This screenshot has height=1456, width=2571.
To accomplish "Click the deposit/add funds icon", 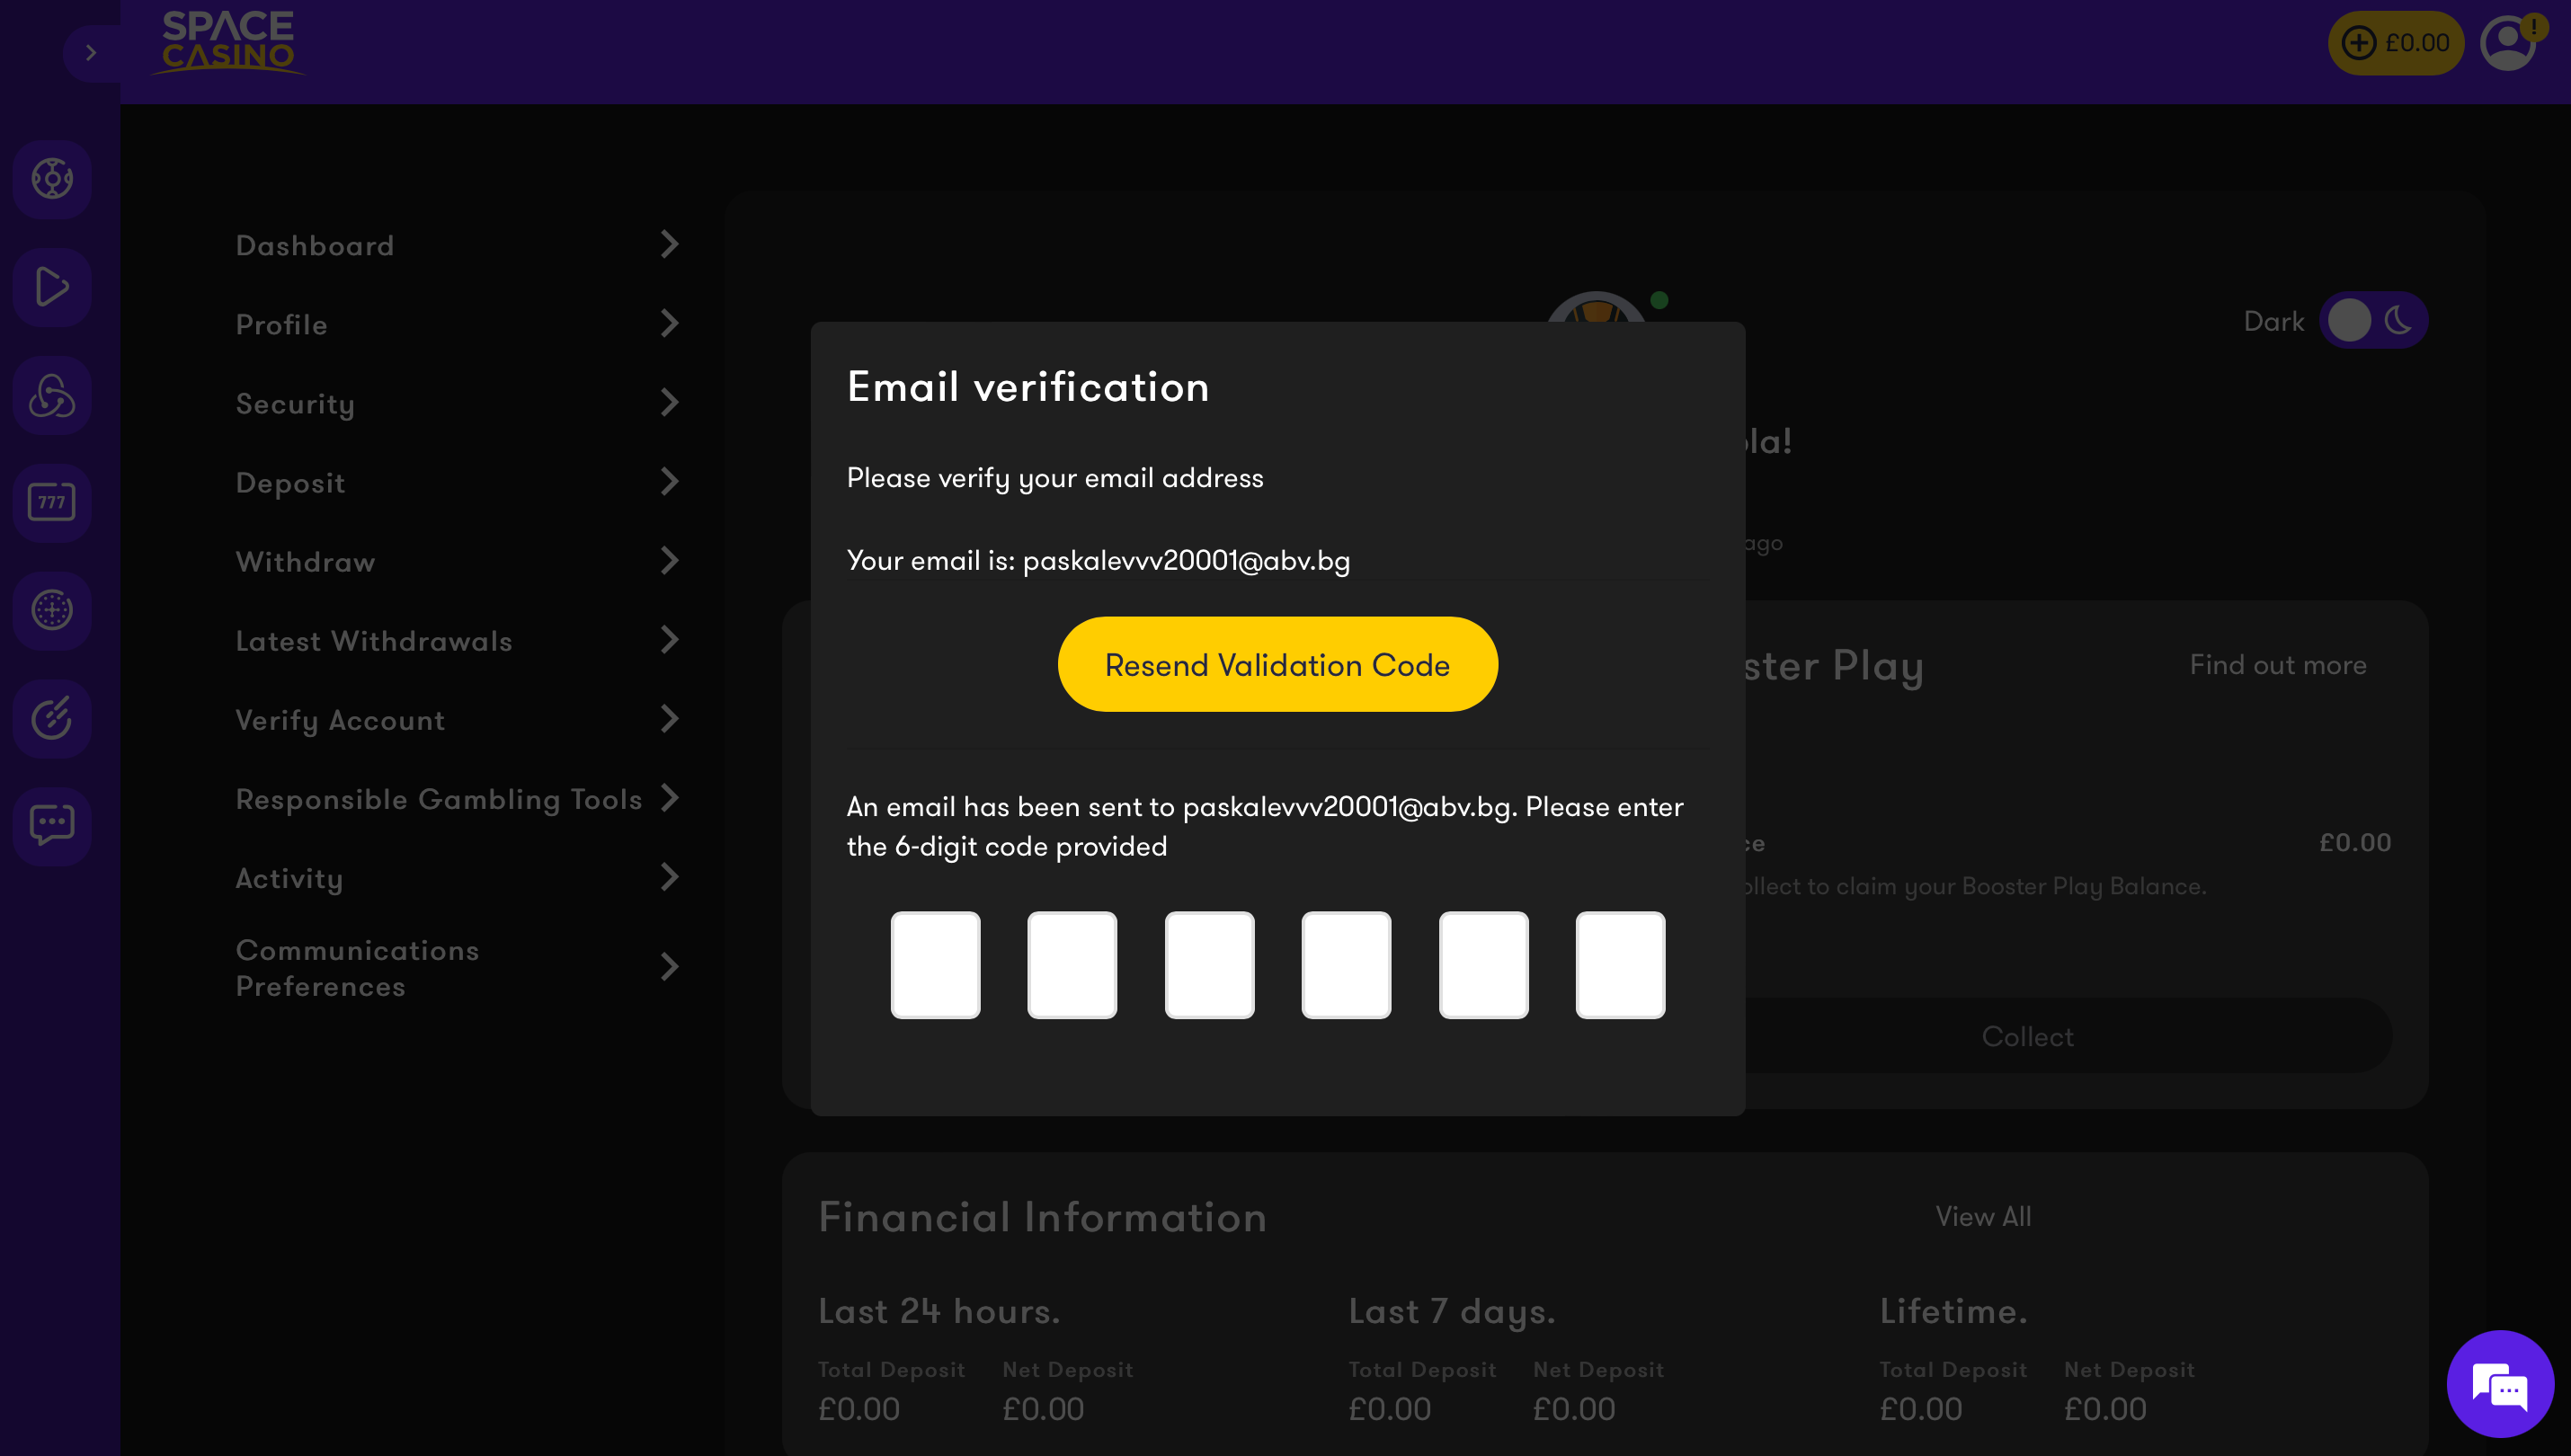I will pyautogui.click(x=2361, y=40).
